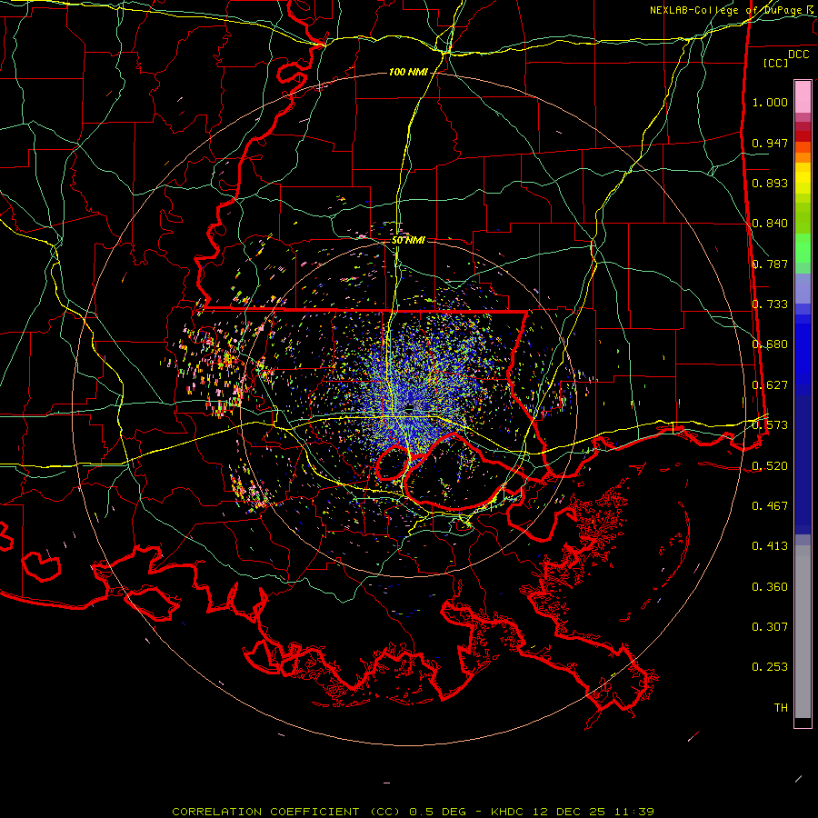Click the [CC] unit label
Screen dimensions: 818x818
click(x=775, y=63)
